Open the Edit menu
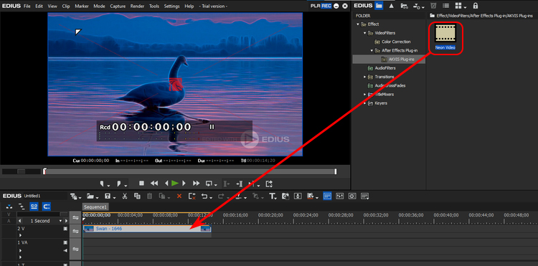Screen dimensions: 538x266 click(x=39, y=6)
